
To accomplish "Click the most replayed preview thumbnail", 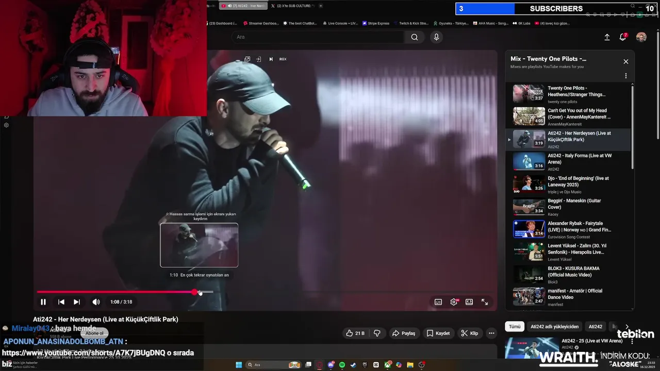I will coord(199,245).
